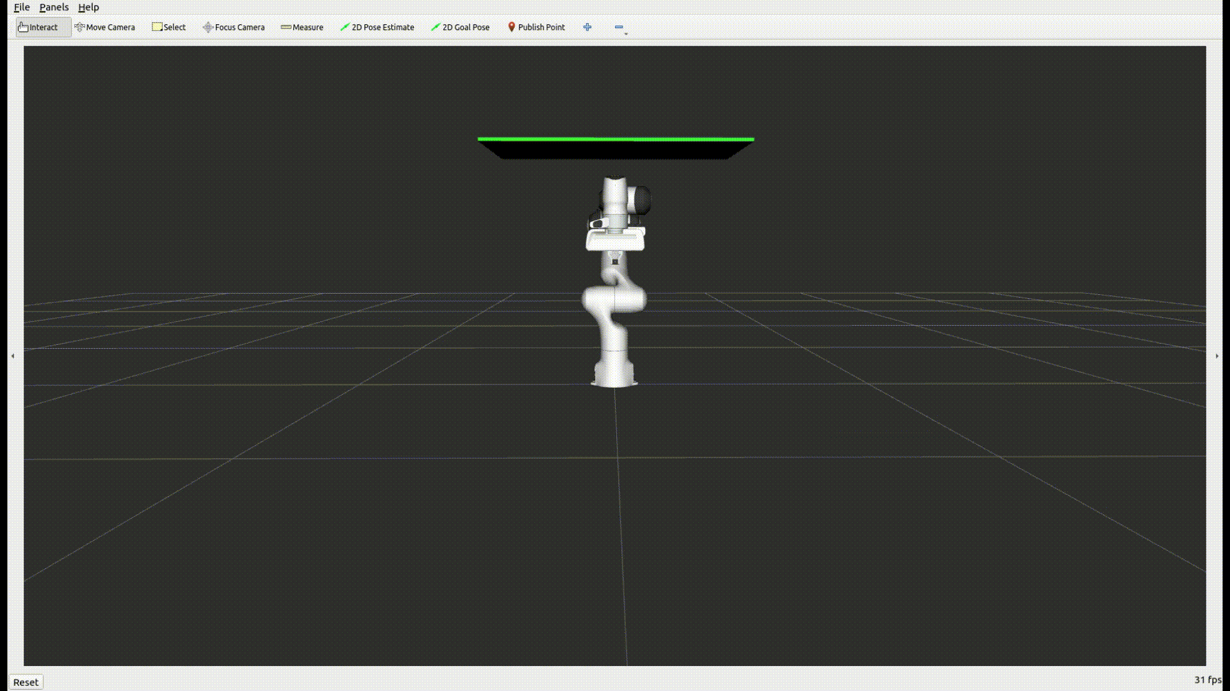1230x691 pixels.
Task: Click the plus button to add a tool
Action: (x=587, y=28)
